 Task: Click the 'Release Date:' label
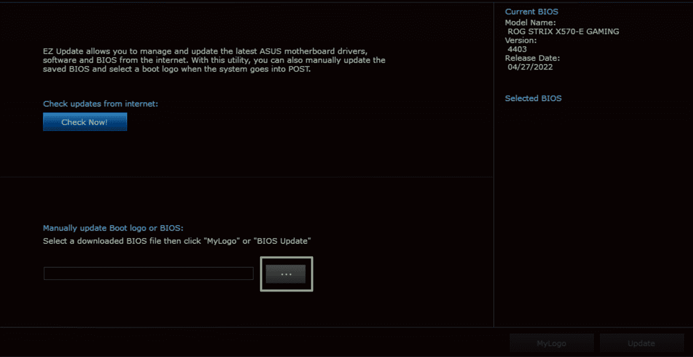(x=532, y=58)
